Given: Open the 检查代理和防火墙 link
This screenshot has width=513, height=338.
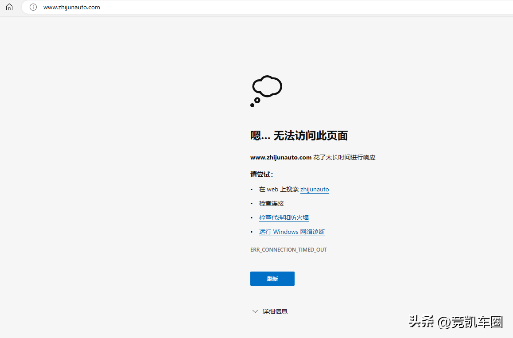Looking at the screenshot, I should [x=284, y=218].
